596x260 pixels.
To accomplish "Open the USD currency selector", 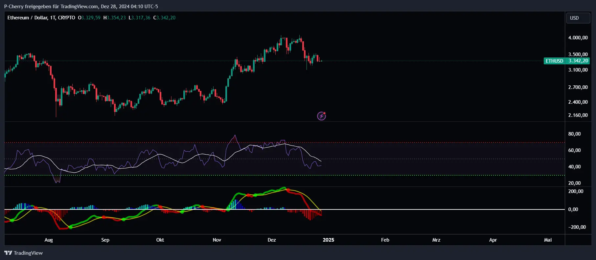I will pyautogui.click(x=578, y=18).
